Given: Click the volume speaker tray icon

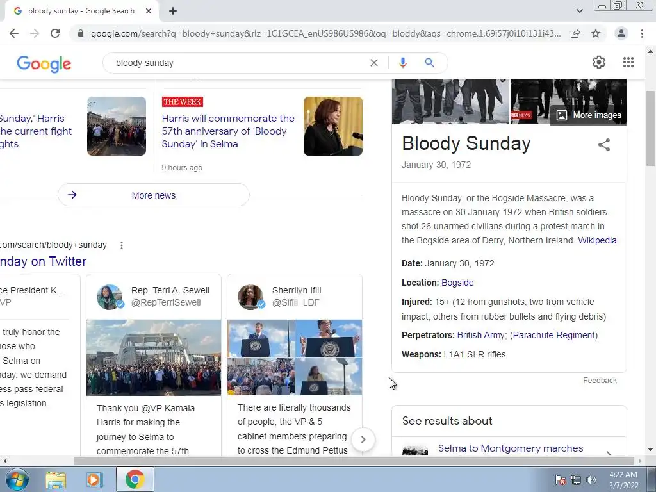Looking at the screenshot, I should [591, 480].
